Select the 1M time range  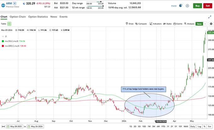click(149, 127)
